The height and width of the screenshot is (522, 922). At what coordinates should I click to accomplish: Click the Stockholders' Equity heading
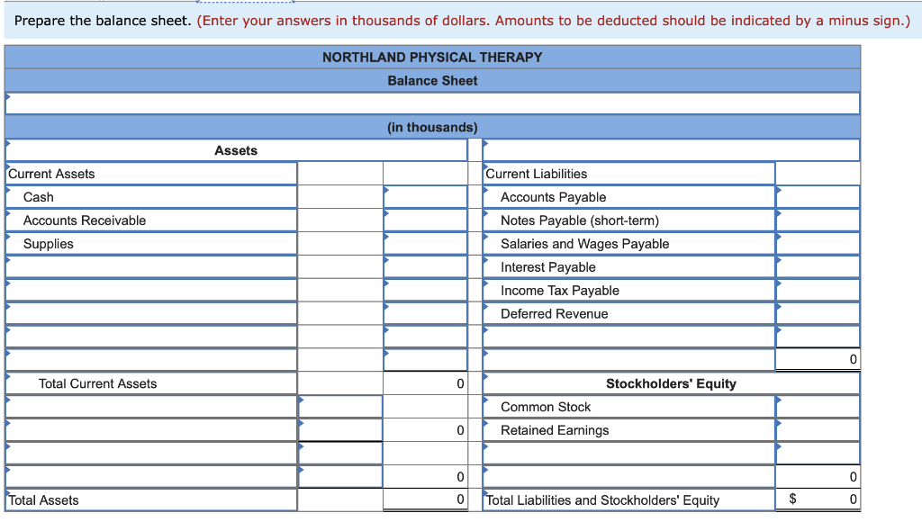(671, 384)
